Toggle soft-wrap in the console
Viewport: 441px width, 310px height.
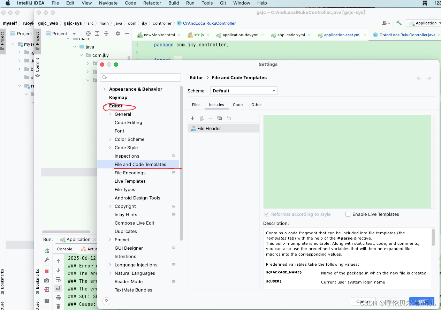tap(58, 279)
